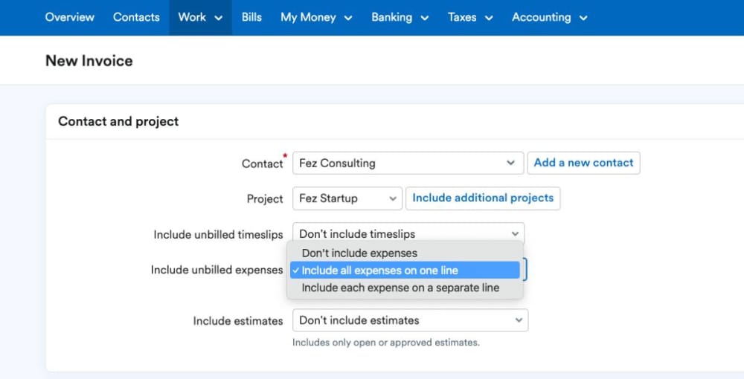Open the Contact dropdown showing Fez Consulting
This screenshot has width=744, height=379.
pos(407,163)
